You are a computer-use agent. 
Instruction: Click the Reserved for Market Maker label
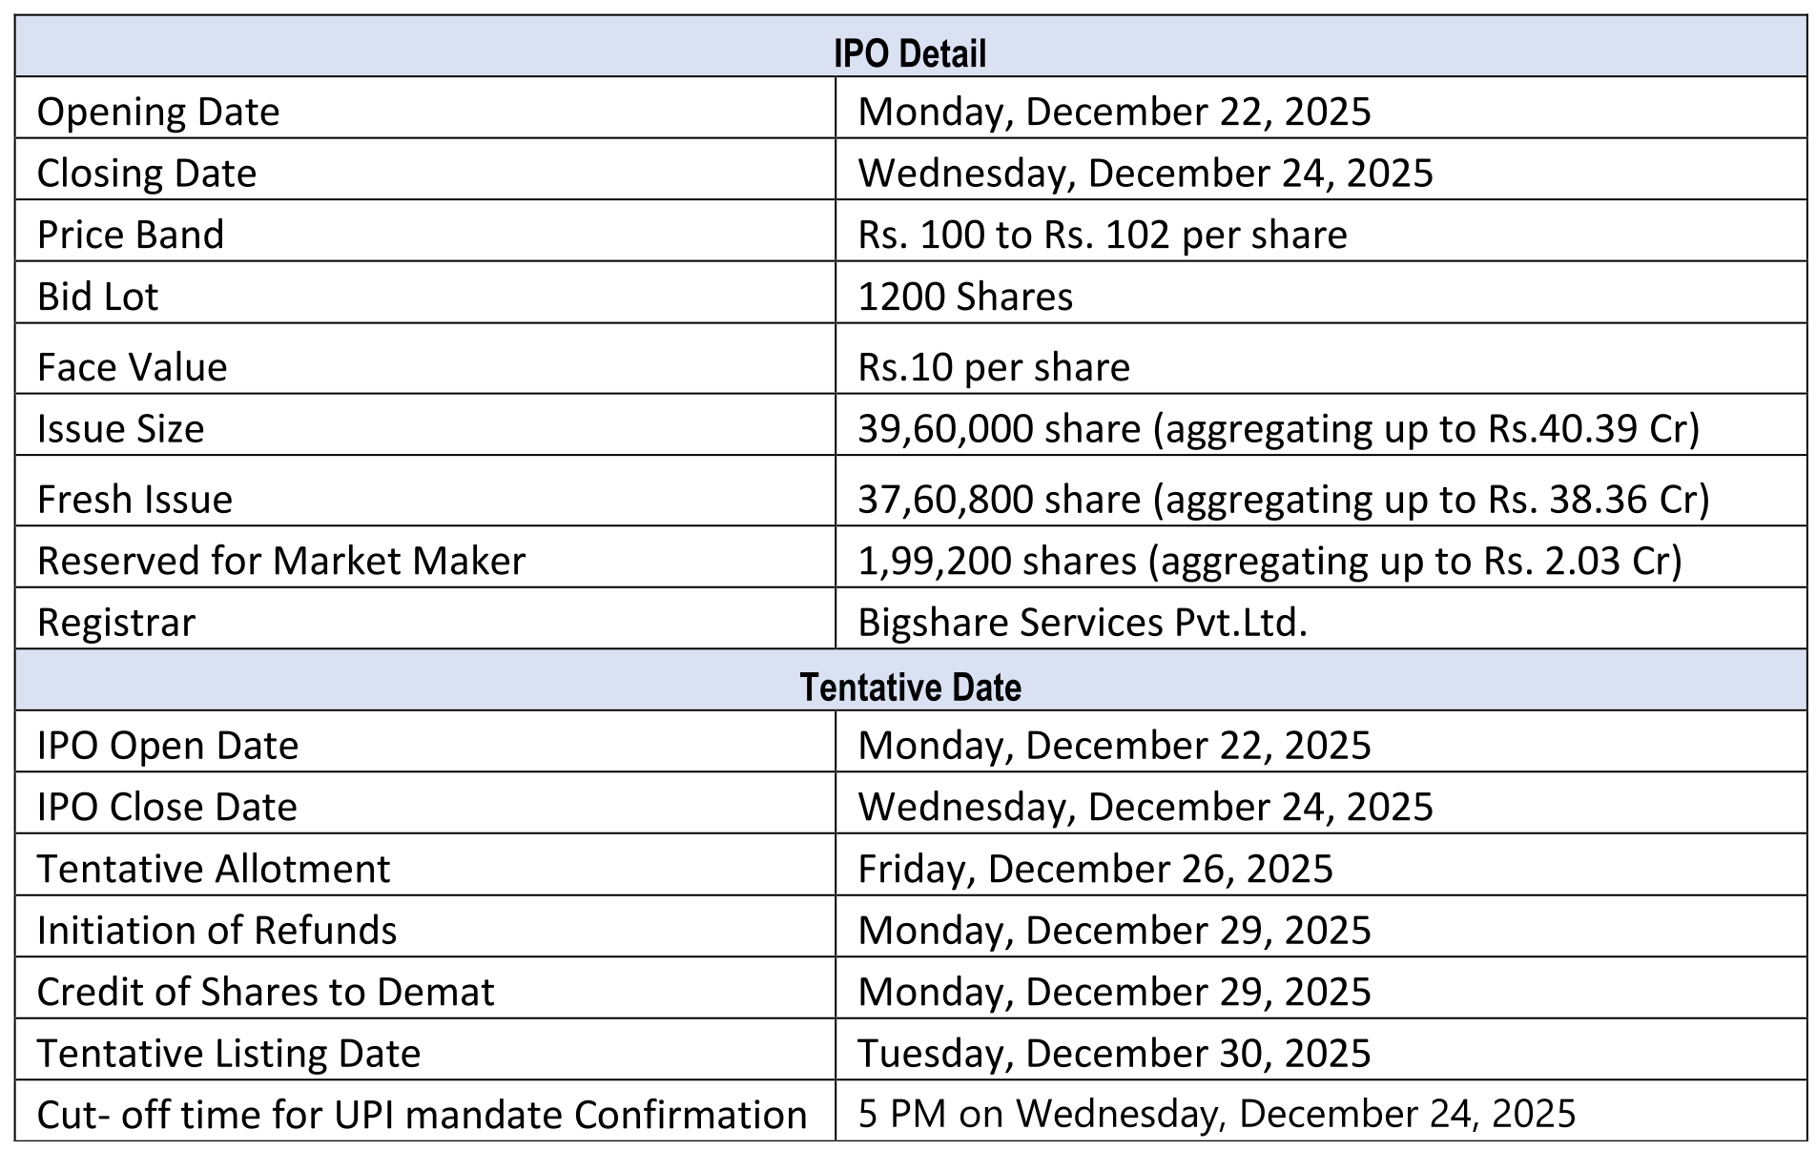(x=281, y=561)
